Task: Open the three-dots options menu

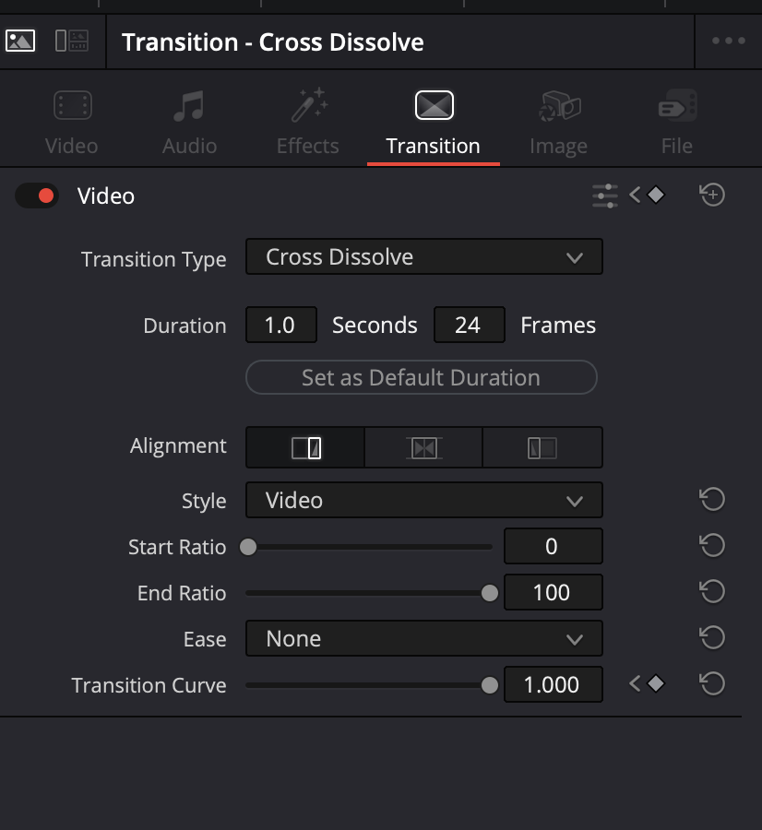Action: [x=728, y=41]
